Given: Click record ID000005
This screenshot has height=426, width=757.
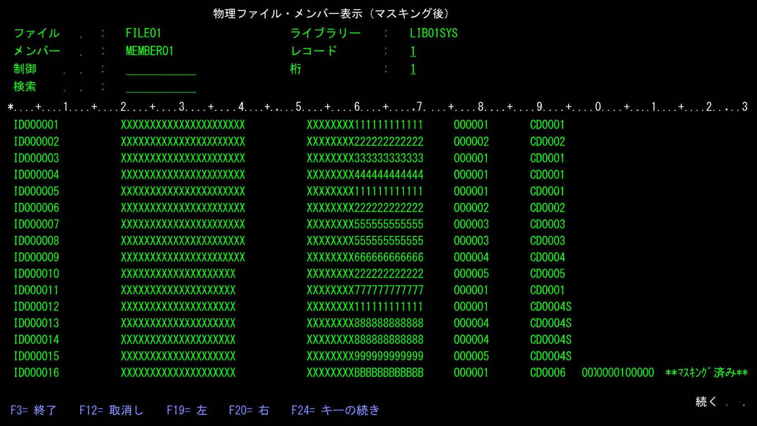Looking at the screenshot, I should (36, 191).
